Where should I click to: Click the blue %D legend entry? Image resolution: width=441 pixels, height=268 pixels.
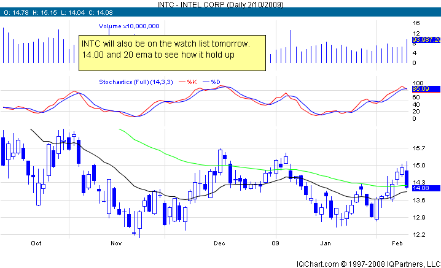211,82
